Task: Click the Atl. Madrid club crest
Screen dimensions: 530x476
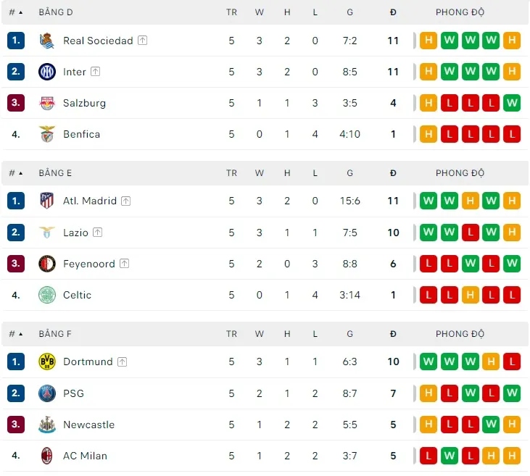Action: pos(47,201)
